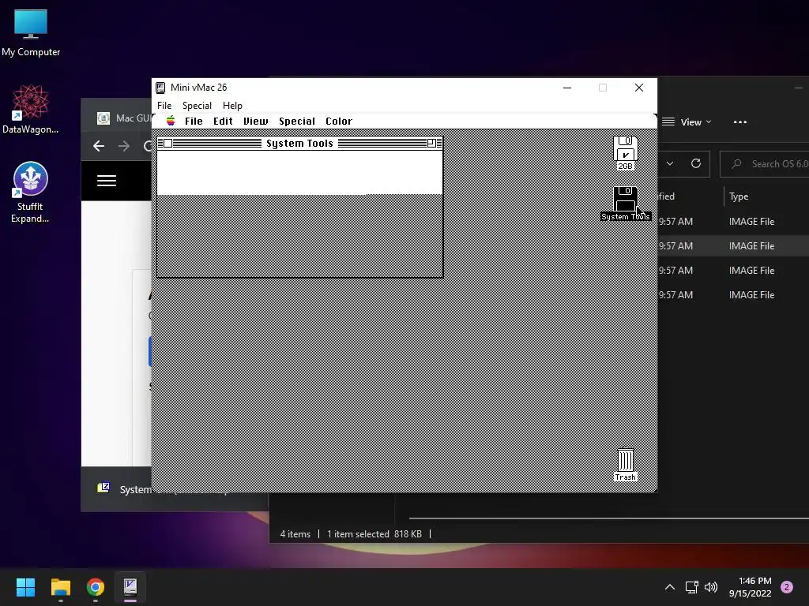
Task: Click '1 item selected 818 KB' status text
Action: (x=374, y=534)
